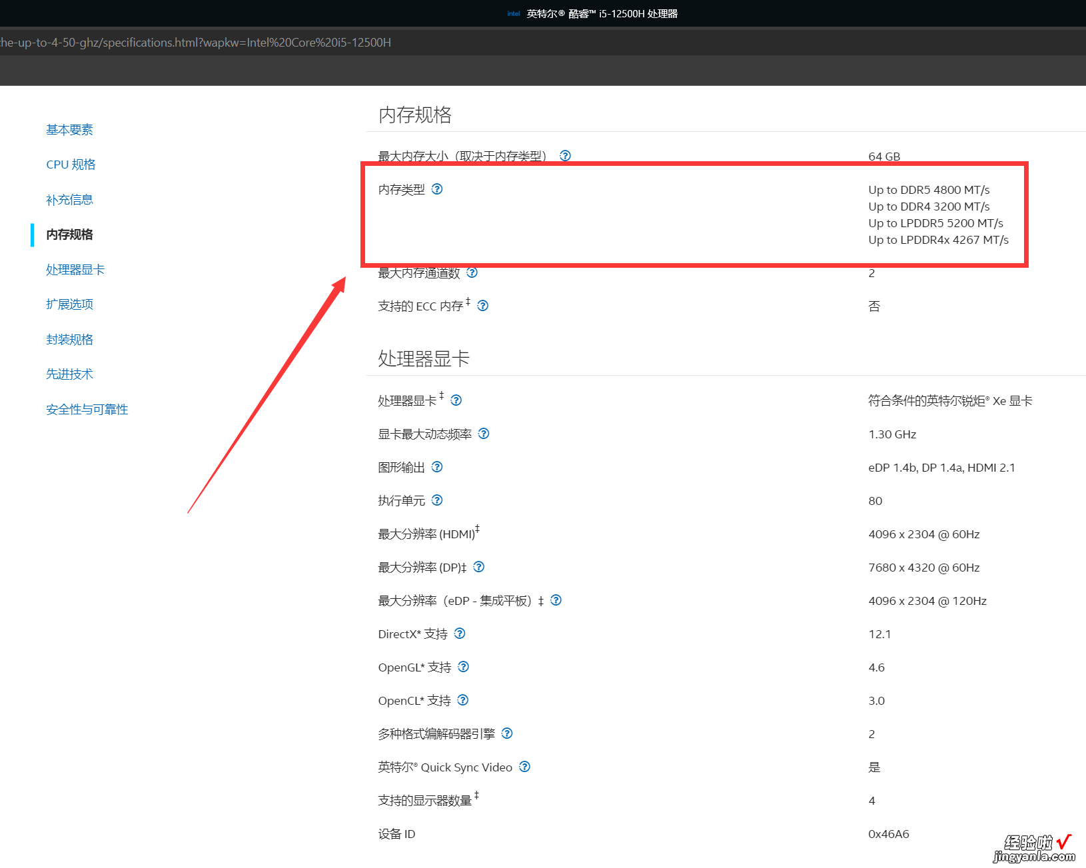Jump to 扩展选项 section in sidebar
Viewport: 1086px width, 868px height.
tap(69, 304)
